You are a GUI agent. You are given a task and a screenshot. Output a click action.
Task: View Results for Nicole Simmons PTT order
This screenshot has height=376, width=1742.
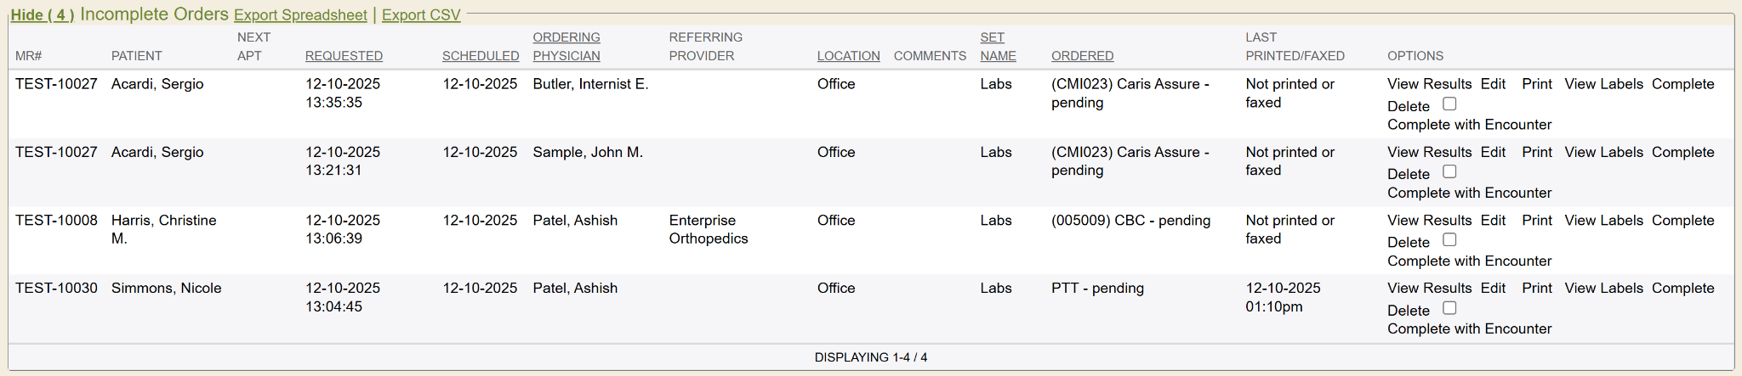click(x=1429, y=288)
